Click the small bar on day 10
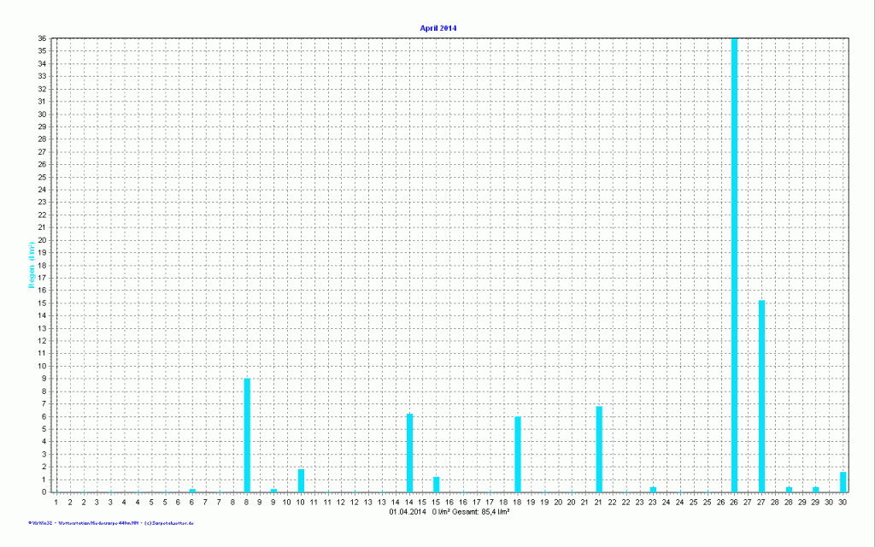 (x=301, y=480)
